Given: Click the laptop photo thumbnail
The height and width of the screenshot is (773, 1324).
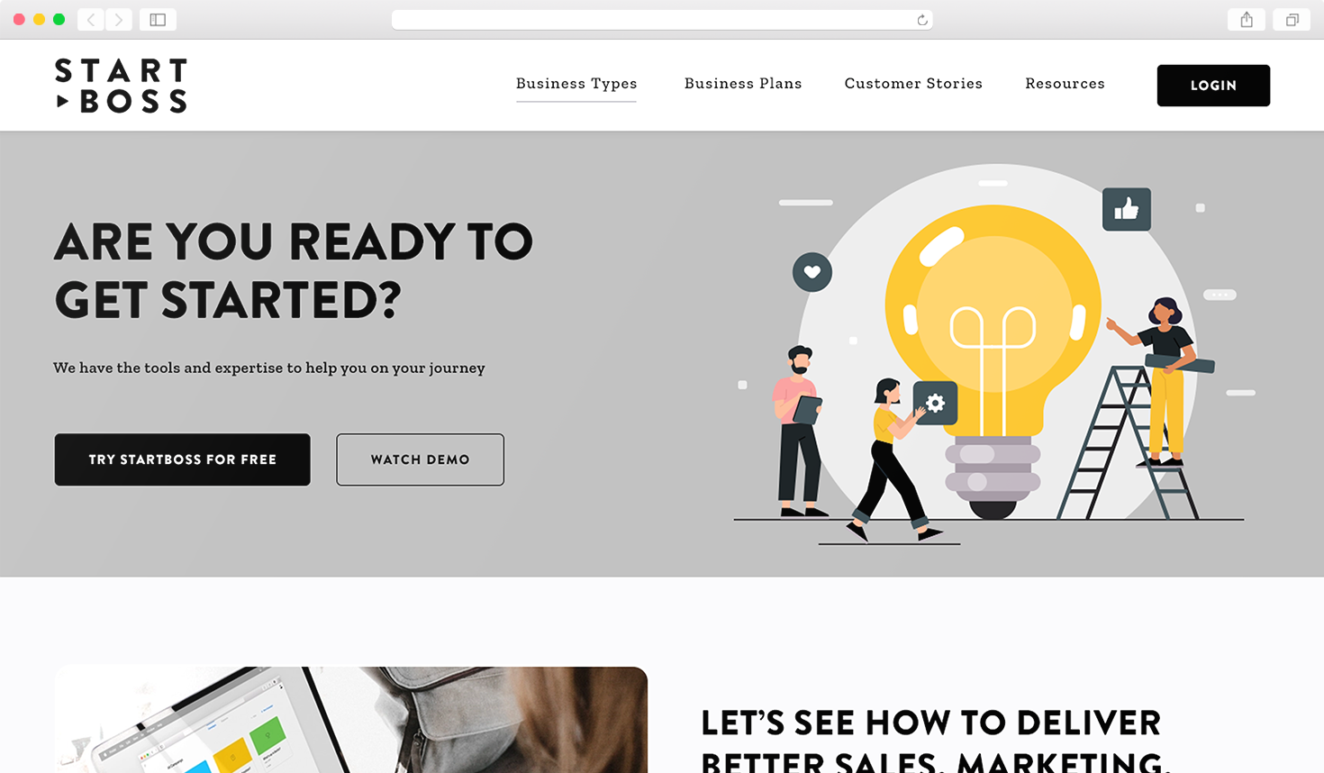Looking at the screenshot, I should tap(350, 720).
